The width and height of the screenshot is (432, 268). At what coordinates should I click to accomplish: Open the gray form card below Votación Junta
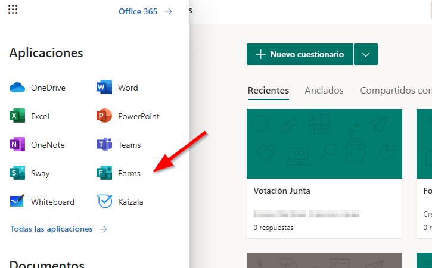click(324, 260)
